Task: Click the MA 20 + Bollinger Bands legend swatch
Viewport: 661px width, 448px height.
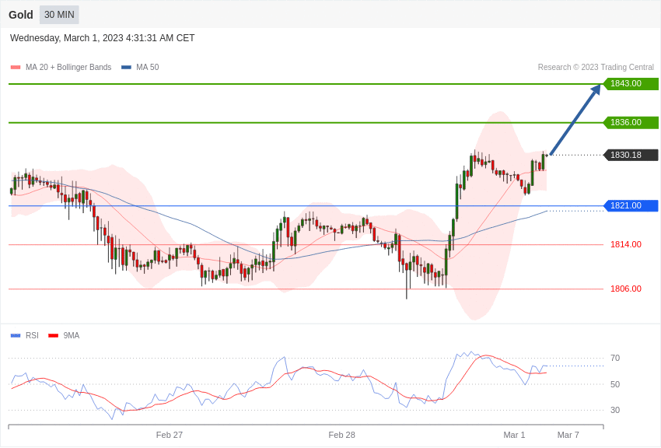Action: (x=16, y=68)
